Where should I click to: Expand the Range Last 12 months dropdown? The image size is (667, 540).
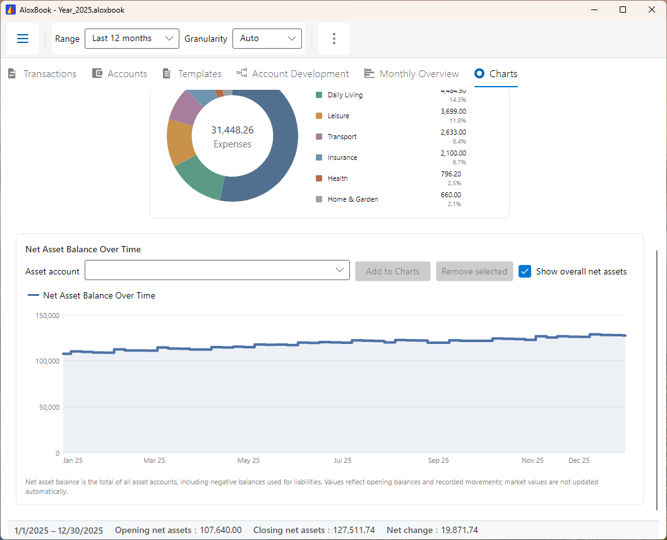[x=132, y=39]
